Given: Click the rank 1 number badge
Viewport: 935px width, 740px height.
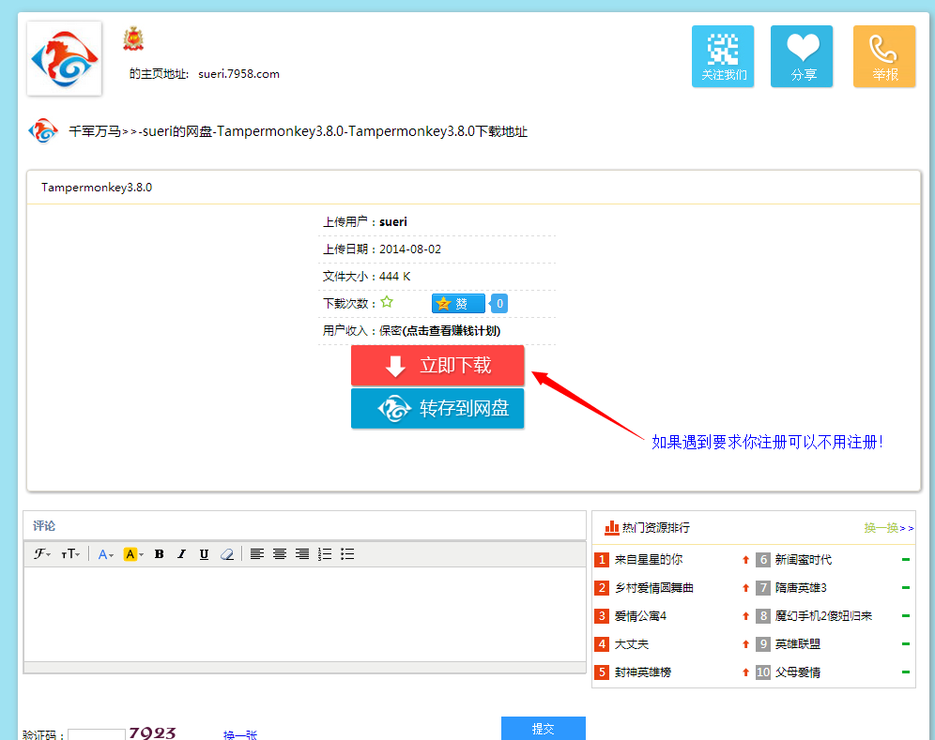Looking at the screenshot, I should click(602, 560).
